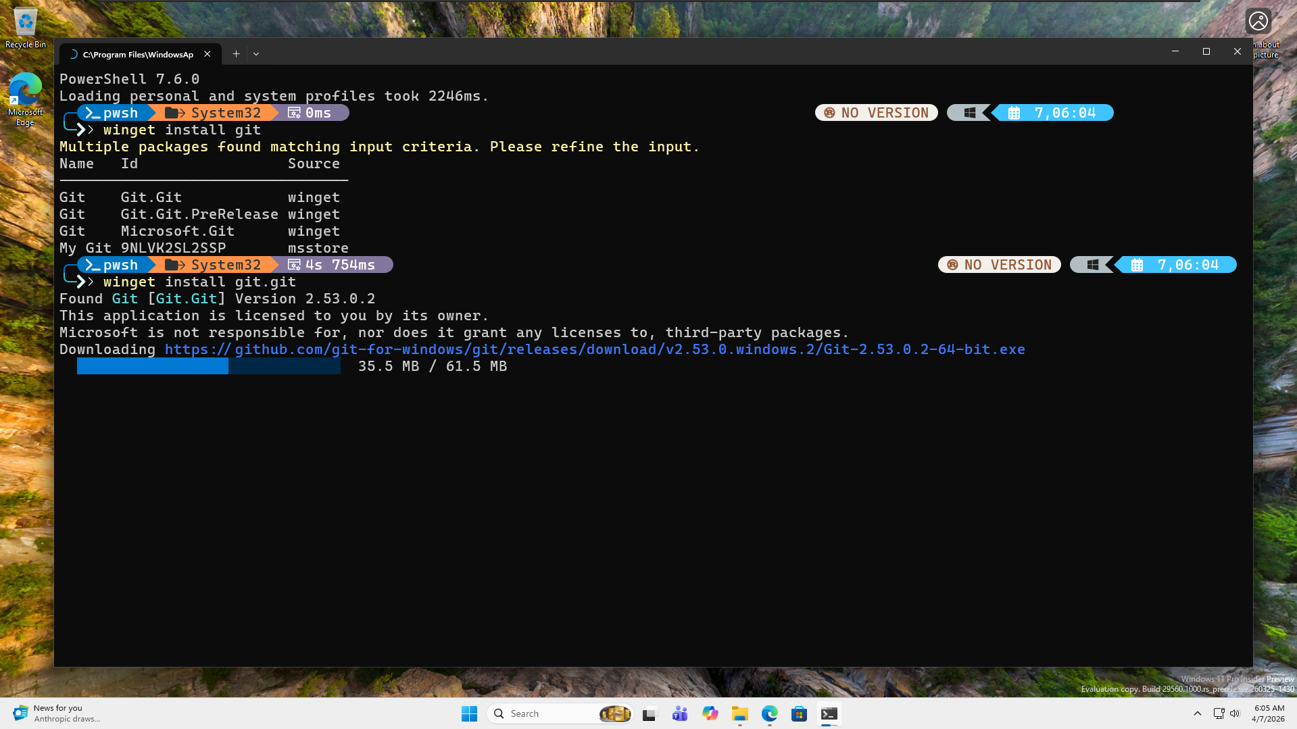
Task: Click the 35.5 MB / 61.5 MB text
Action: [x=433, y=366]
